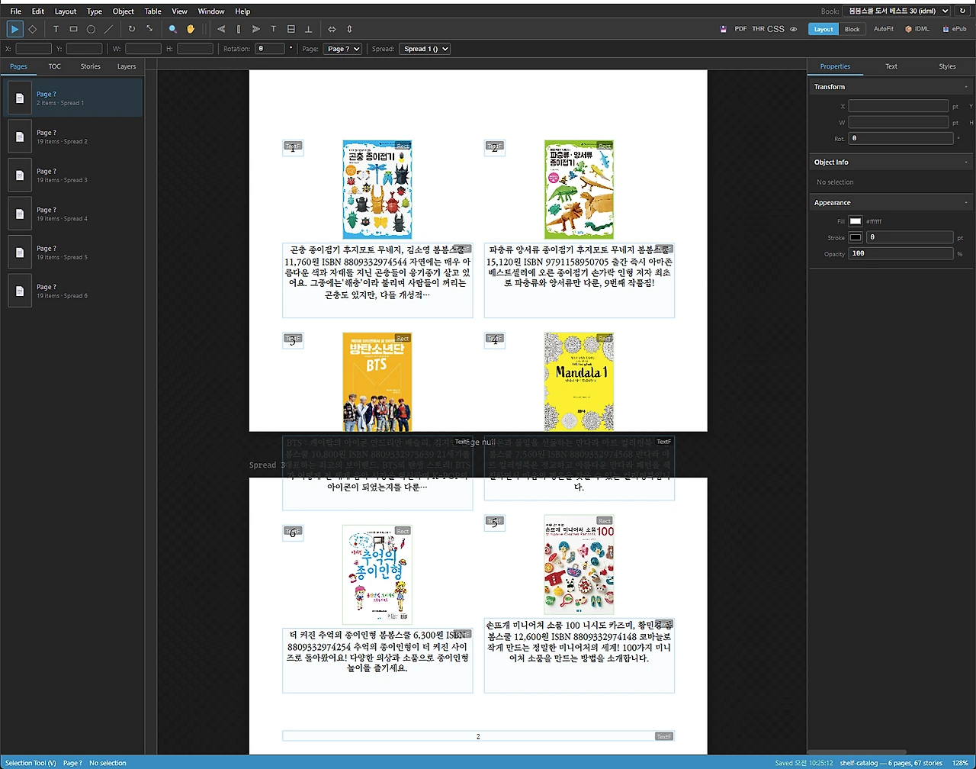Export the document as PDF
The width and height of the screenshot is (976, 769).
(740, 29)
